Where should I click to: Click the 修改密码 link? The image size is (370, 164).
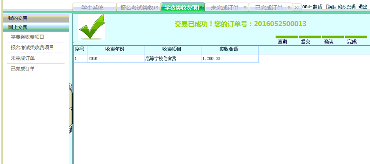tap(347, 7)
